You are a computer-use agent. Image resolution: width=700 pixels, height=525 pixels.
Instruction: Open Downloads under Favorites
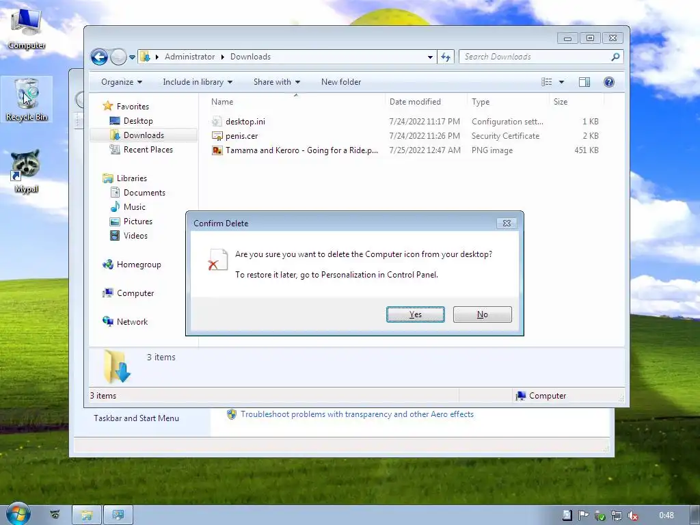pos(144,135)
